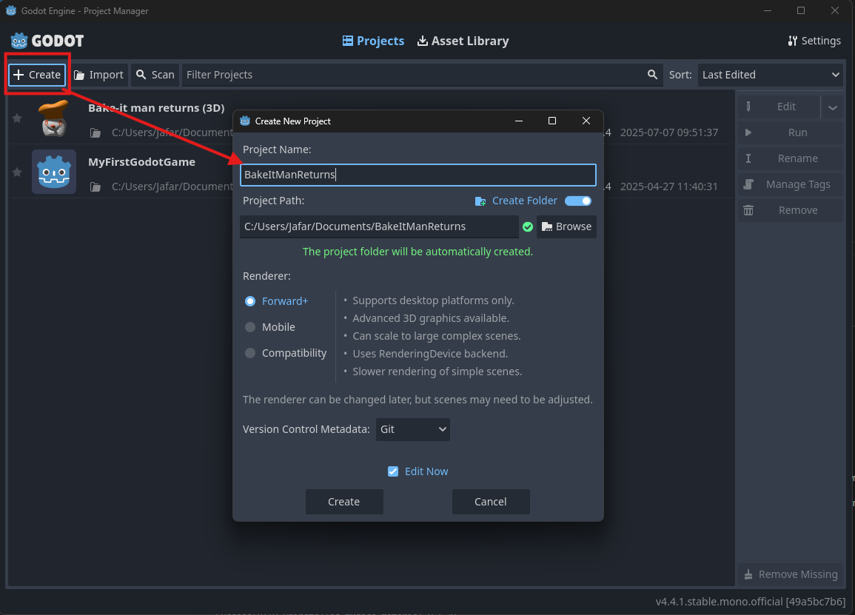Click the Godot icon in the dialog title bar
855x615 pixels.
pos(245,121)
